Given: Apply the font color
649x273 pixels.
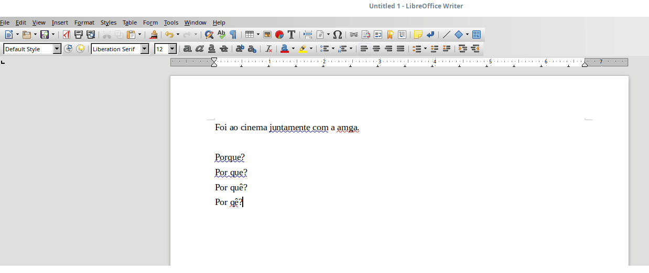Looking at the screenshot, I should (x=285, y=49).
